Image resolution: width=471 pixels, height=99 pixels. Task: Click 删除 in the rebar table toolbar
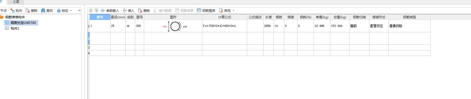(x=144, y=10)
